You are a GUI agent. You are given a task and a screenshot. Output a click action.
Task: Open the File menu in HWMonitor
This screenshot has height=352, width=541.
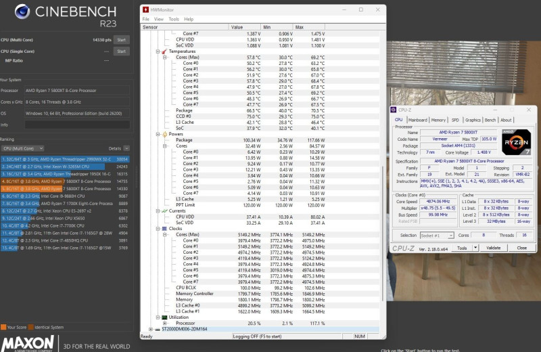coord(146,20)
